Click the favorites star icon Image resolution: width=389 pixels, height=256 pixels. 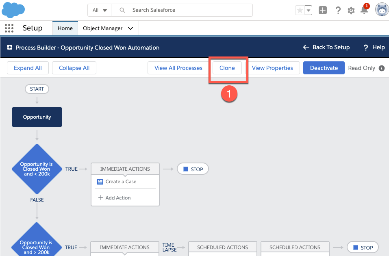[300, 11]
